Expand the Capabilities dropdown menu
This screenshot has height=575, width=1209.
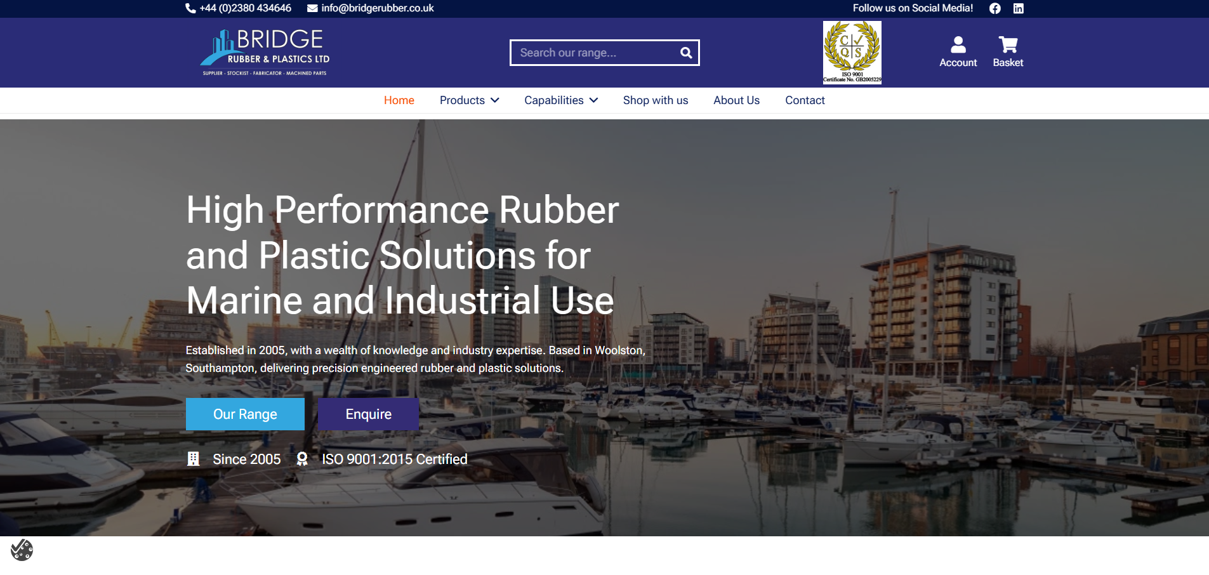click(x=560, y=100)
